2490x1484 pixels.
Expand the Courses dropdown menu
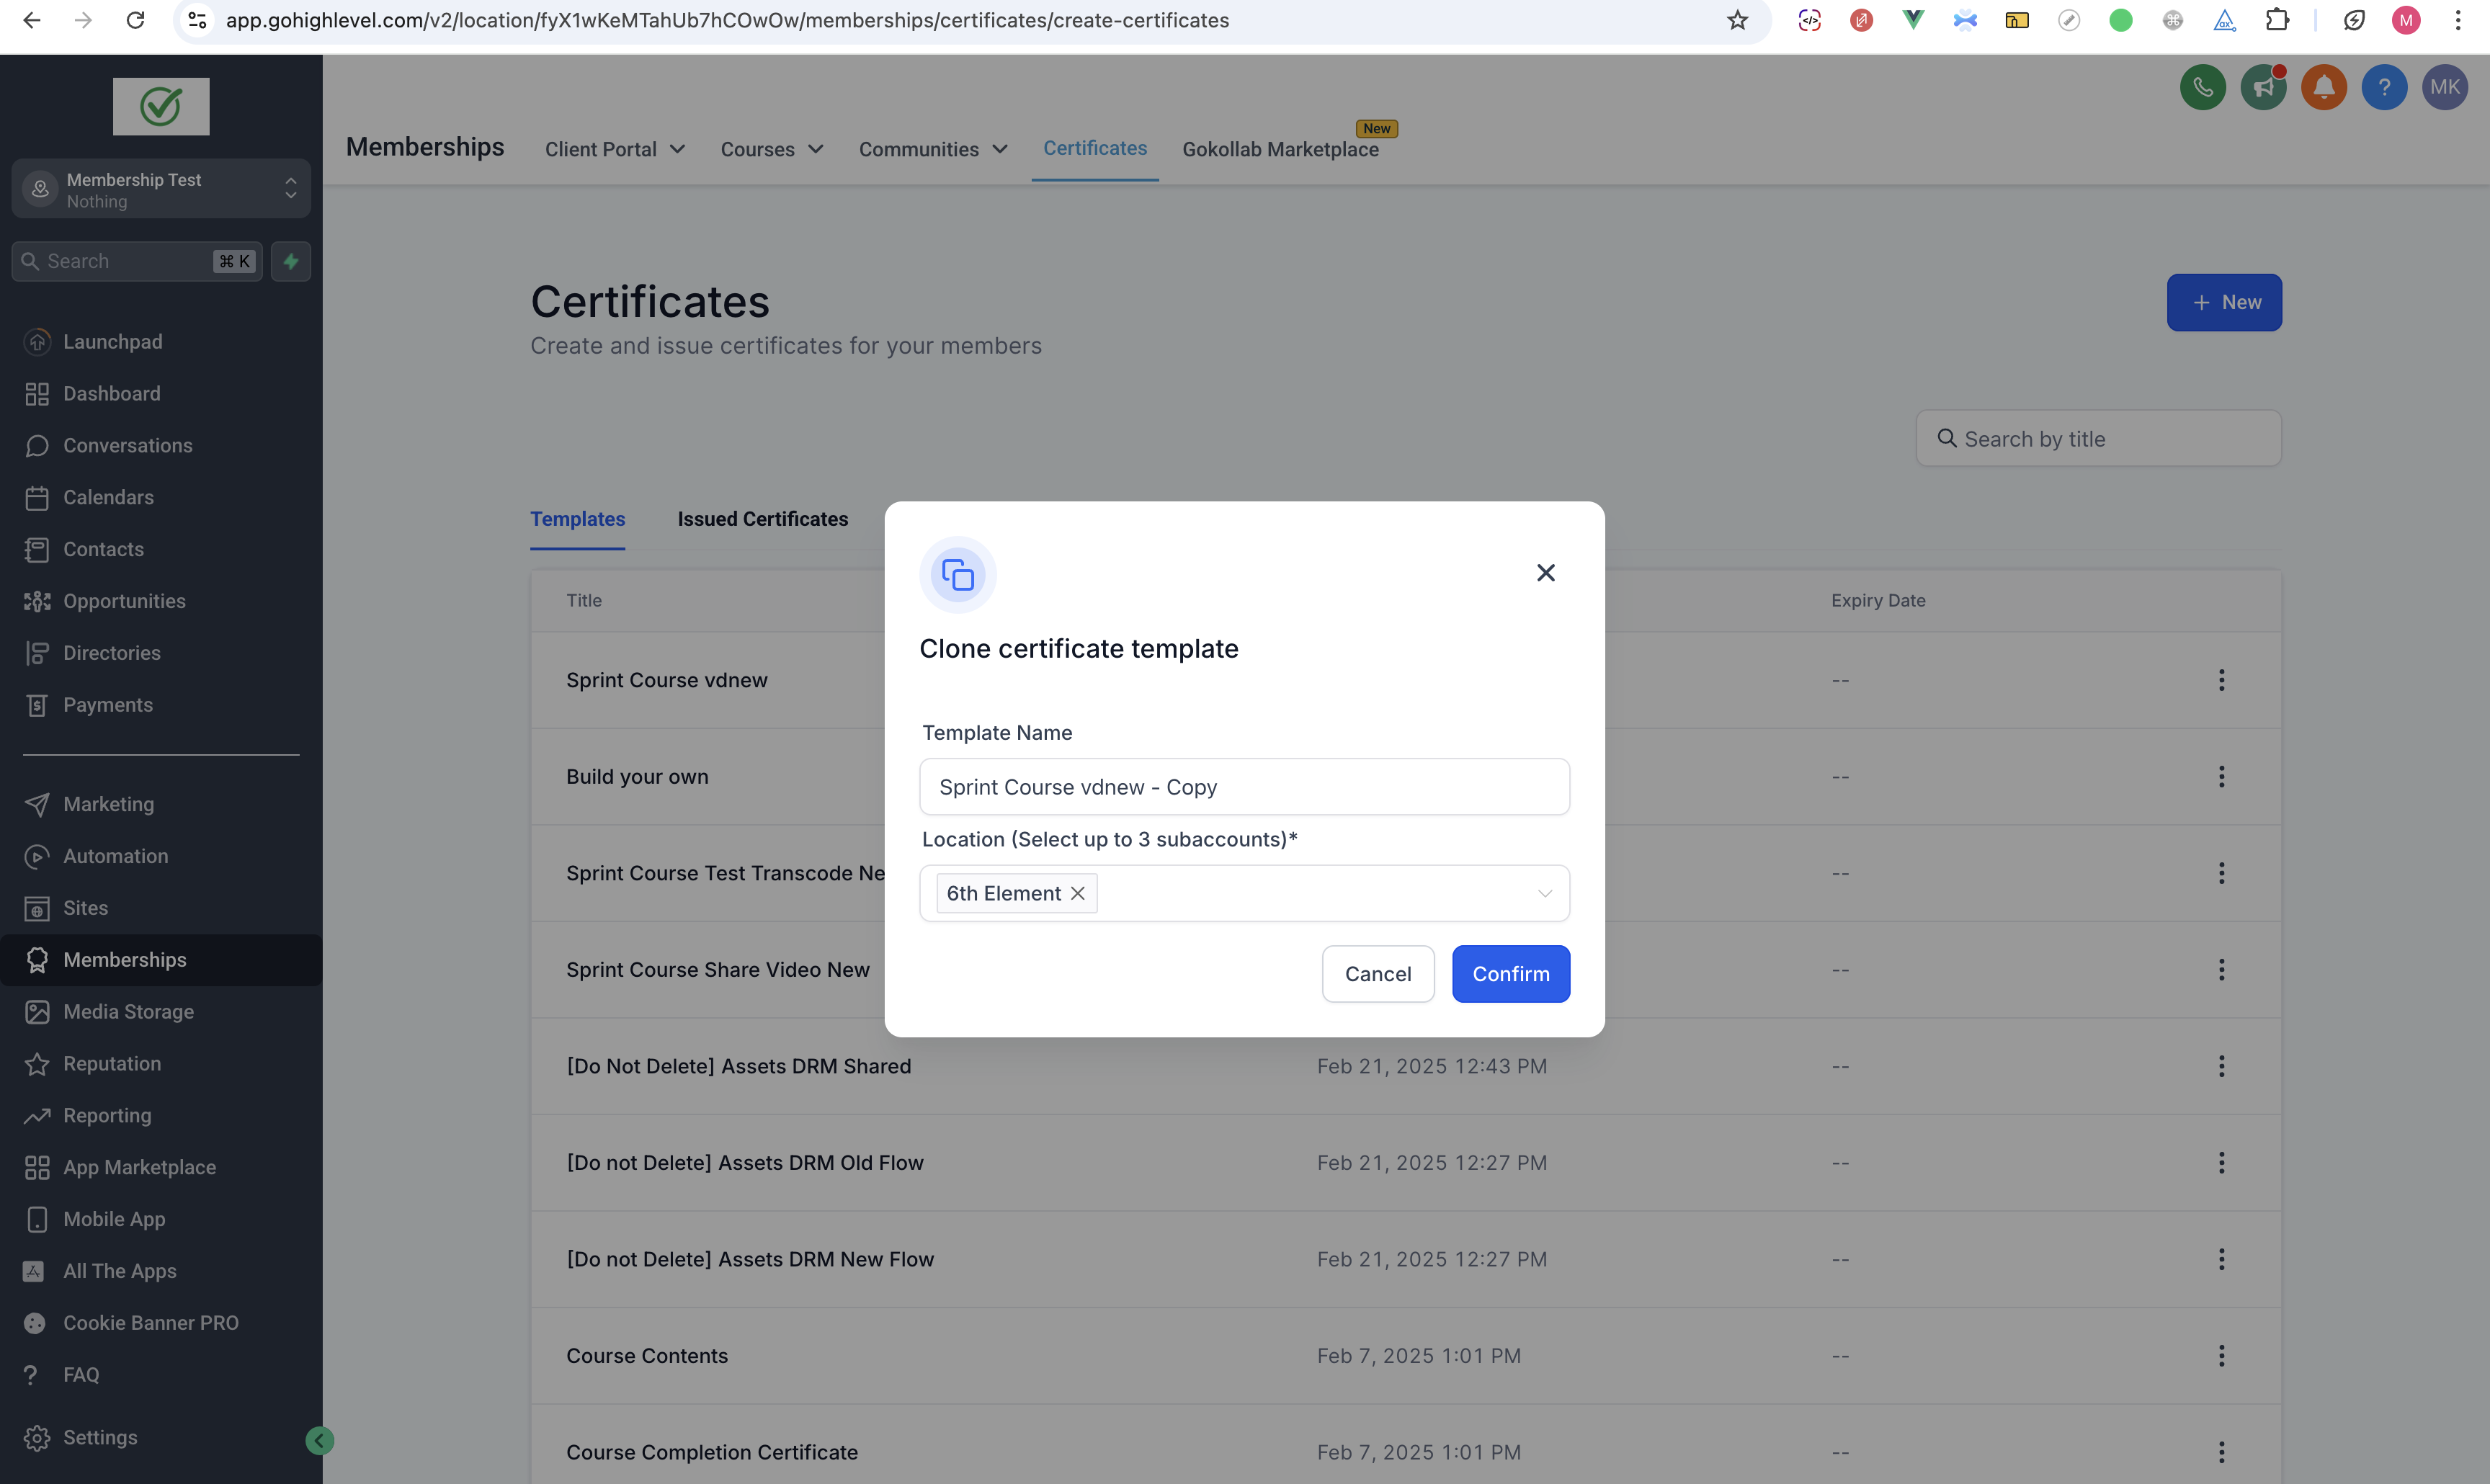[x=772, y=149]
